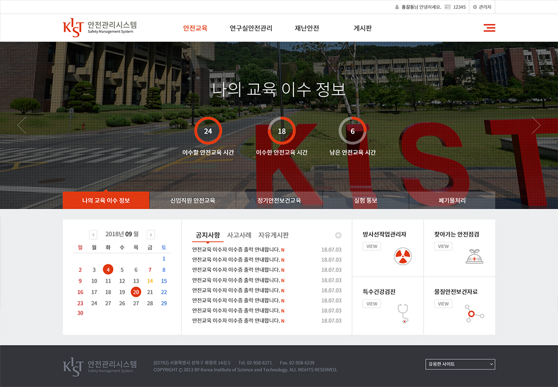Open the 연구실안전관리 menu

click(251, 28)
